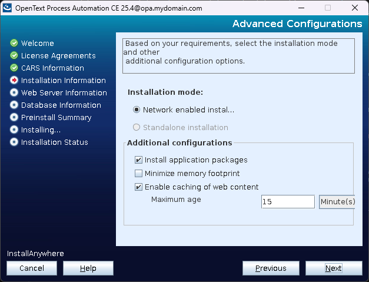Click the Installation mode: label

(165, 92)
